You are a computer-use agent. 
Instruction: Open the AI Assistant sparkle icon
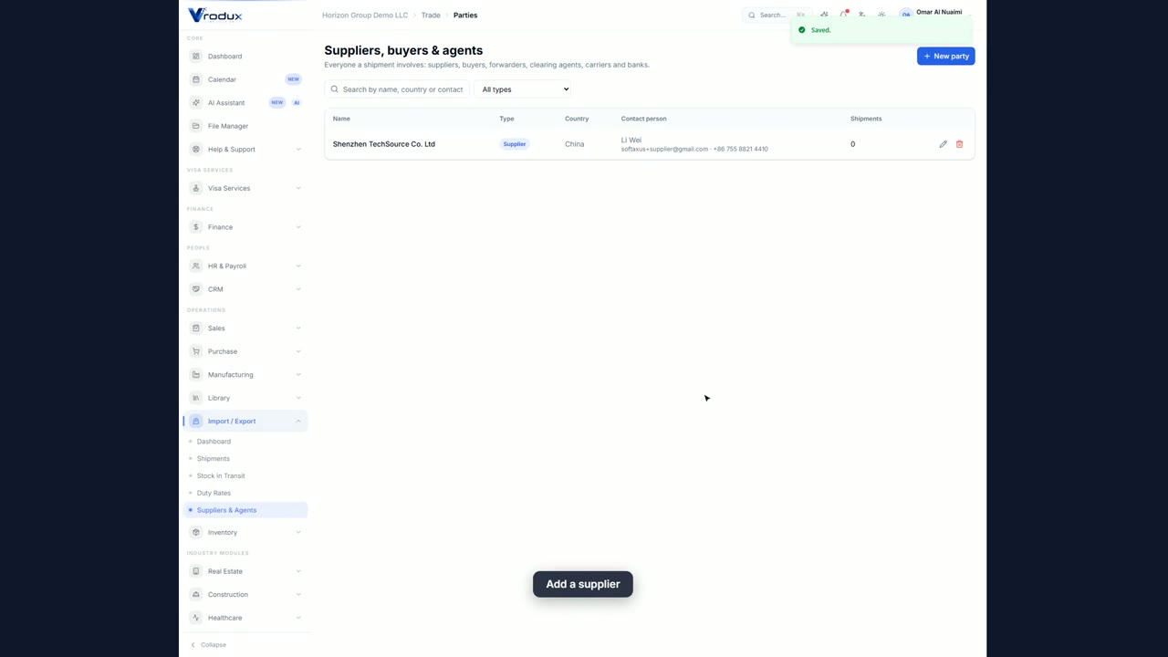(x=196, y=102)
